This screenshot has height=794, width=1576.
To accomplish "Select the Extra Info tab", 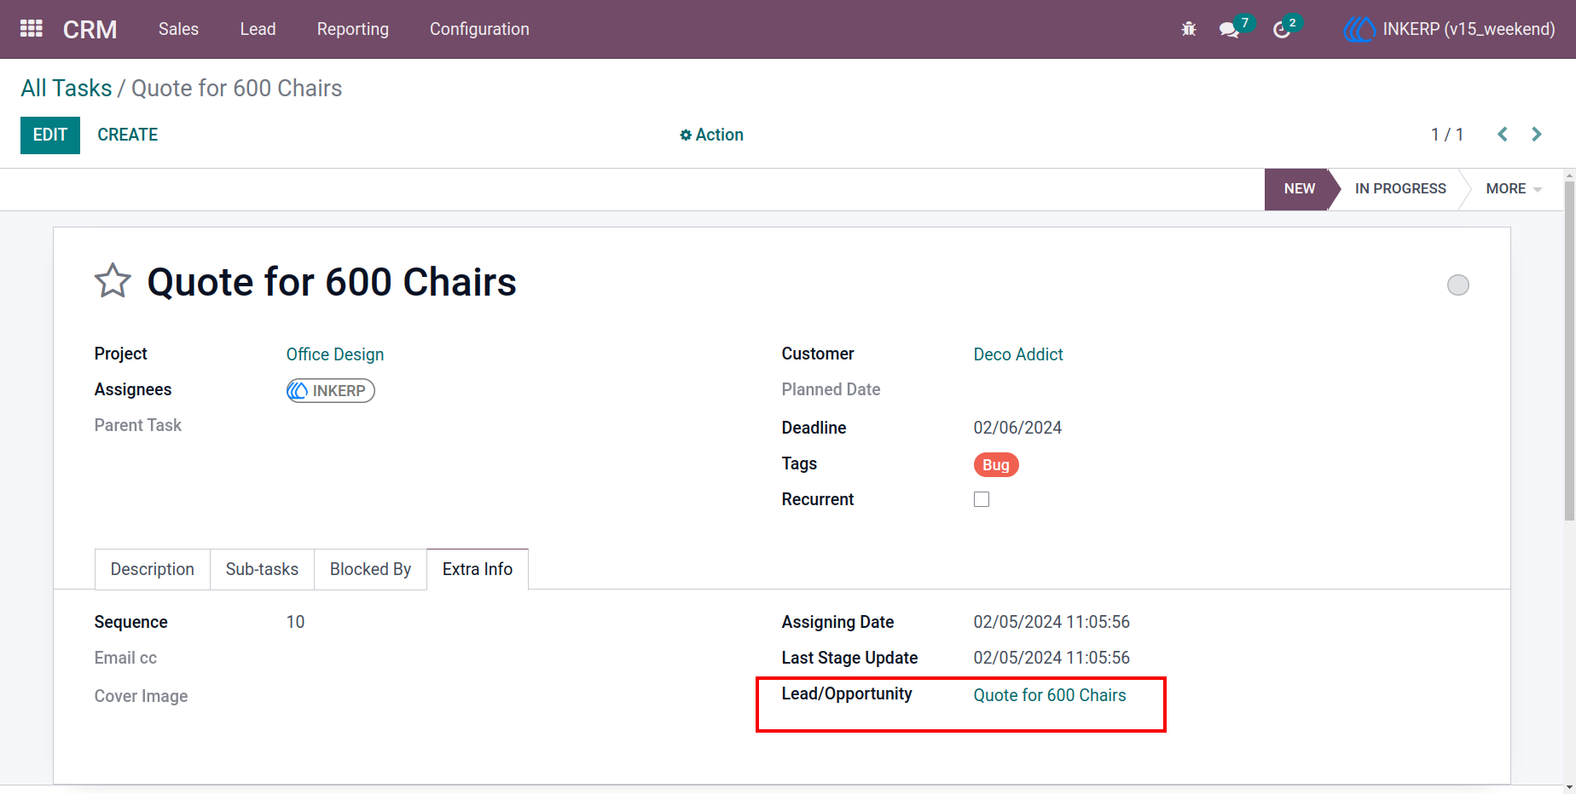I will pos(478,569).
